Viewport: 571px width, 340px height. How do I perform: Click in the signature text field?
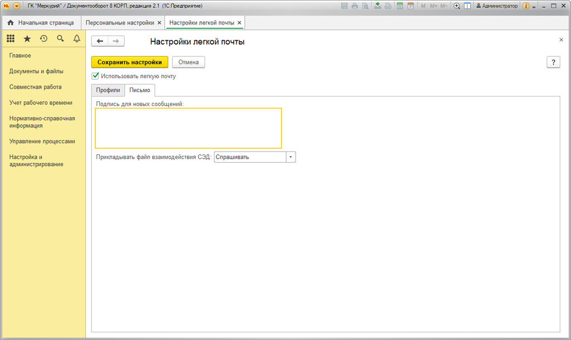pos(188,128)
